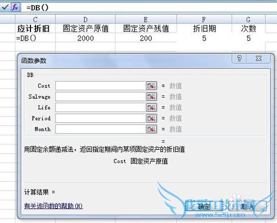Open the dialog help question mark button
This screenshot has height=223, width=277.
[x=239, y=58]
